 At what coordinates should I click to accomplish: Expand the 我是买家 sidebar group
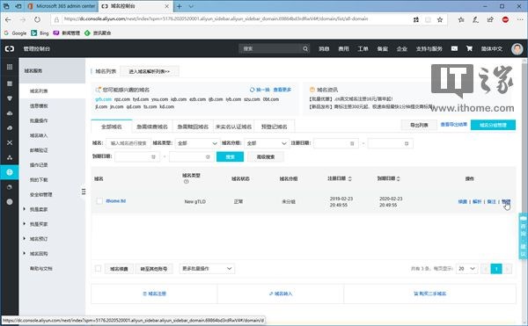25,224
